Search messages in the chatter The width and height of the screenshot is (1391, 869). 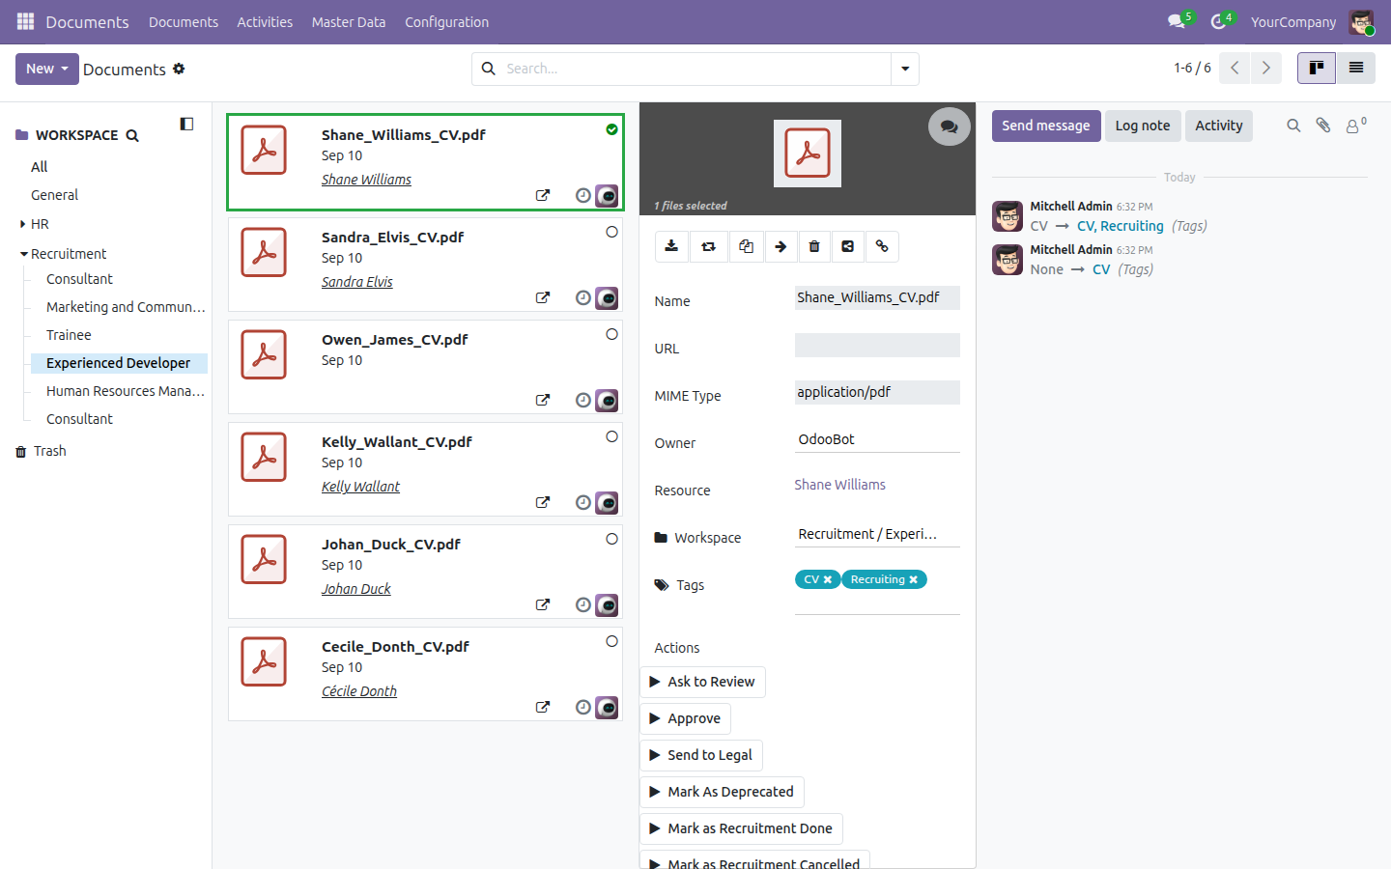[x=1293, y=126]
